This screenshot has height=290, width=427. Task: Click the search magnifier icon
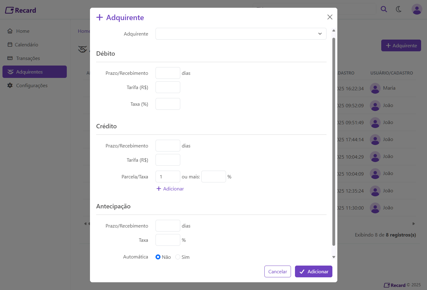(384, 9)
